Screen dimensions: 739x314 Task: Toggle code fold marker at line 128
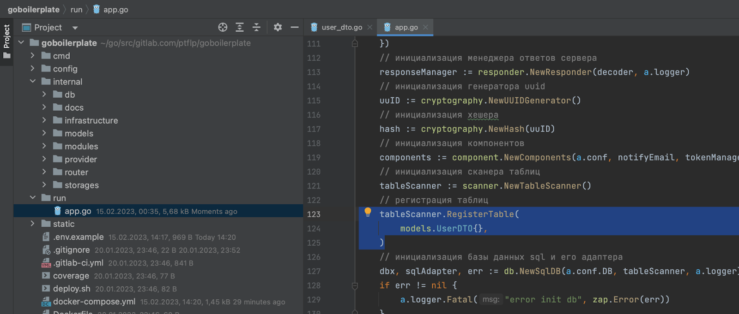tap(355, 286)
